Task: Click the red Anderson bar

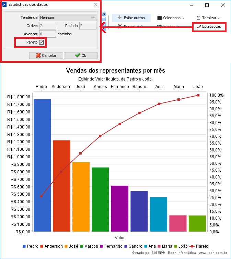Action: pyautogui.click(x=61, y=186)
